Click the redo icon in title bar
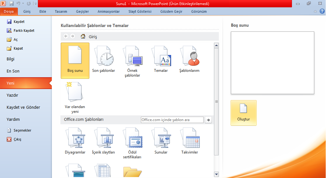The width and height of the screenshot is (326, 178). 29,3
